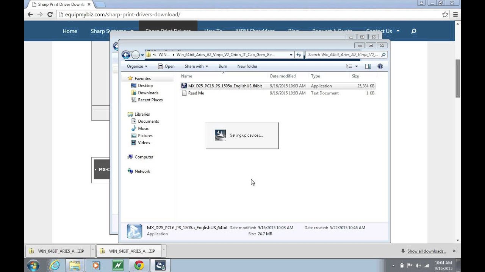Open Chrome menu hamburger icon
The width and height of the screenshot is (485, 272).
[455, 14]
